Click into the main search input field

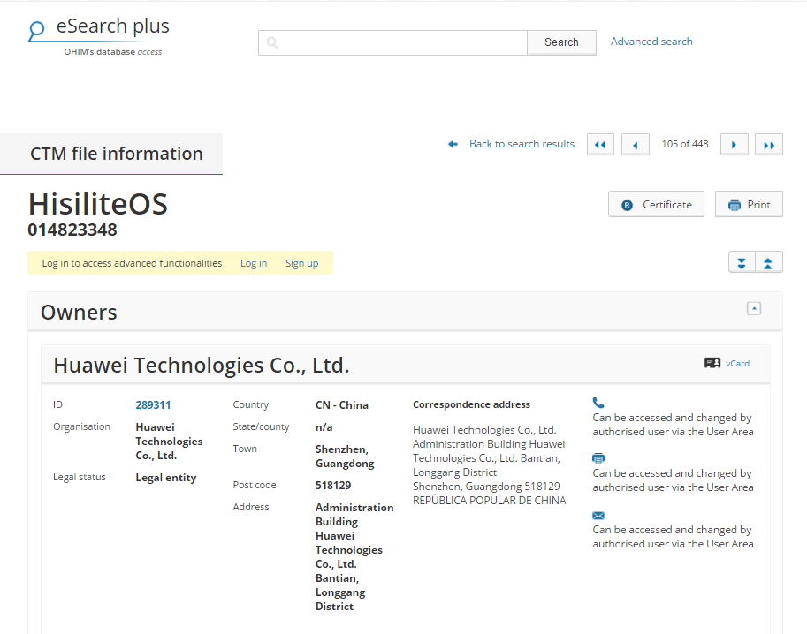pyautogui.click(x=392, y=42)
